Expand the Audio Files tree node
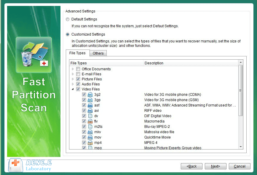Screen dimensions: 257x175 point(73,84)
